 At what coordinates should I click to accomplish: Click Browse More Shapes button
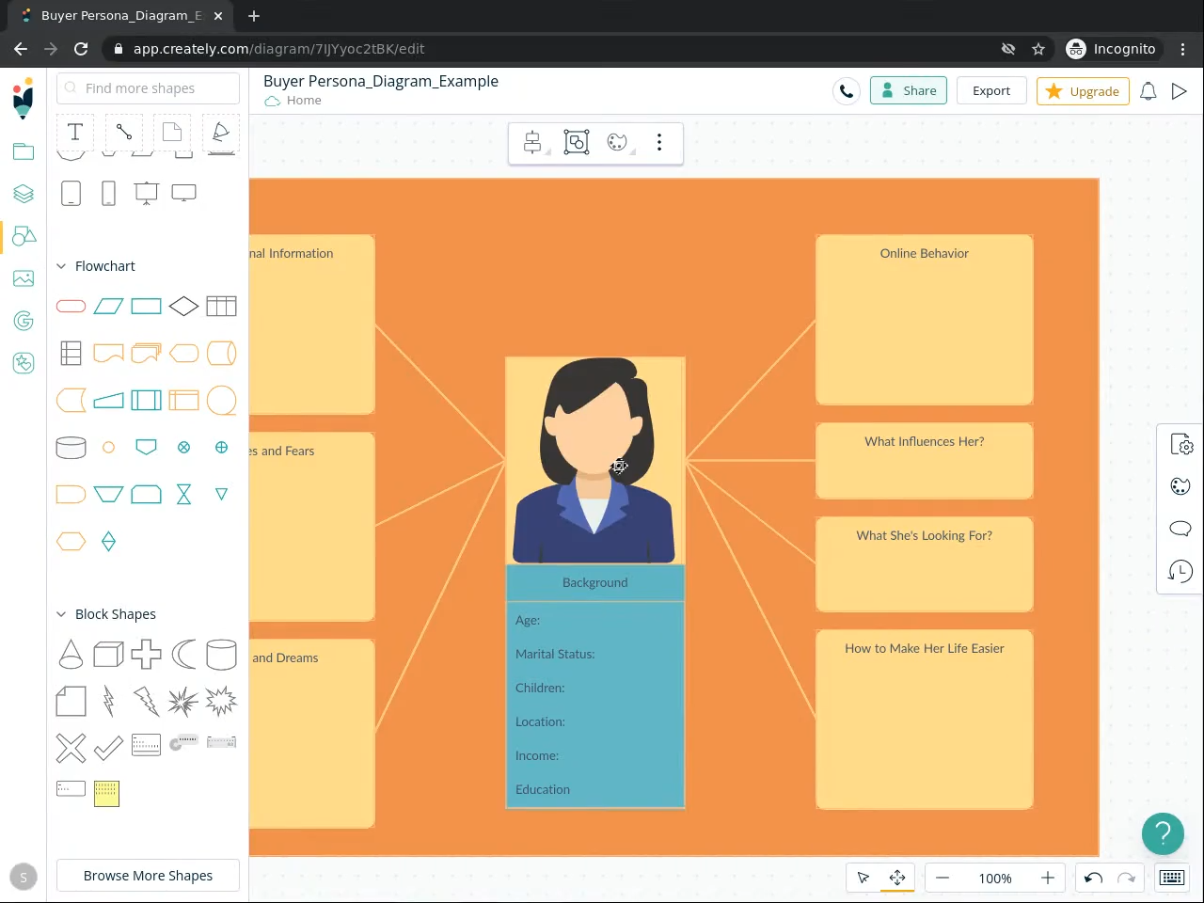click(148, 876)
